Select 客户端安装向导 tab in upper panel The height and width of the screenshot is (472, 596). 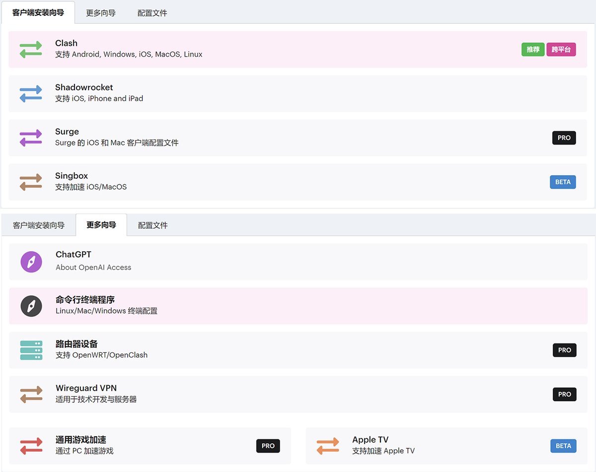(38, 13)
